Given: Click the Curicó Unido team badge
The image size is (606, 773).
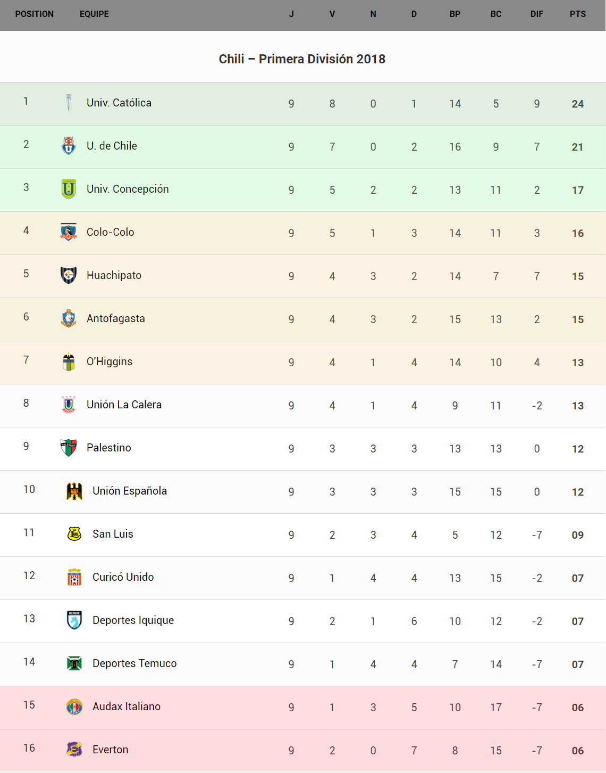Looking at the screenshot, I should pos(74,577).
